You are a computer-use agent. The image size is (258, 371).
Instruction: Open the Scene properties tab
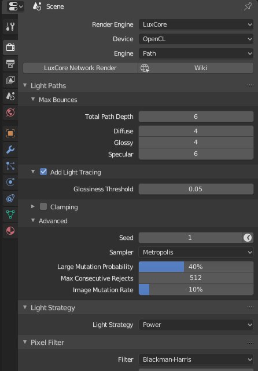click(10, 96)
